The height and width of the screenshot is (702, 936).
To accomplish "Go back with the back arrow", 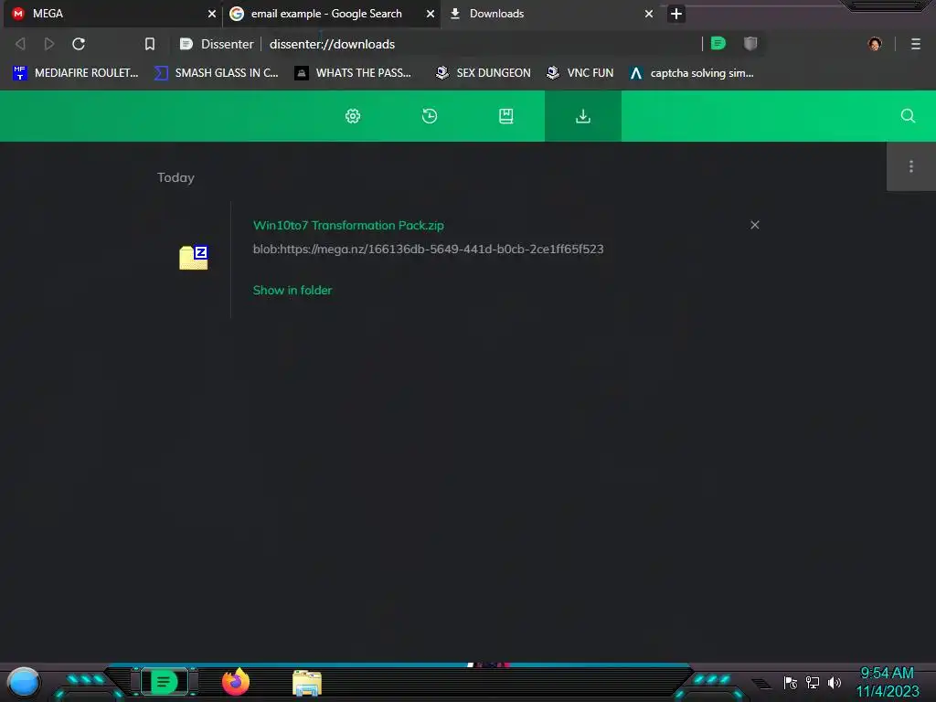I will (x=20, y=44).
